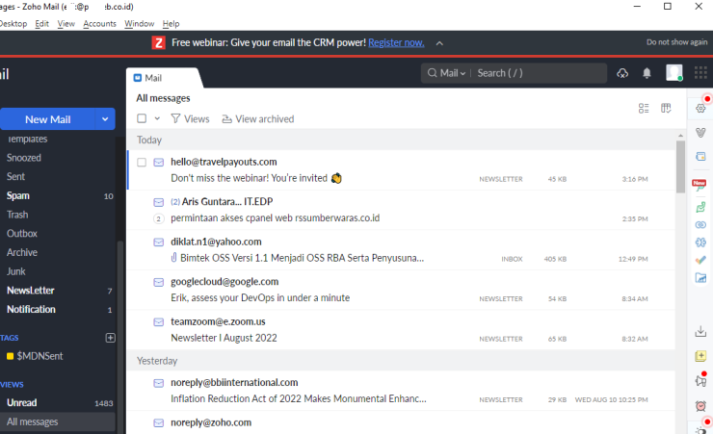This screenshot has height=434, width=713.
Task: Click the download icon in right sidebar
Action: [700, 331]
